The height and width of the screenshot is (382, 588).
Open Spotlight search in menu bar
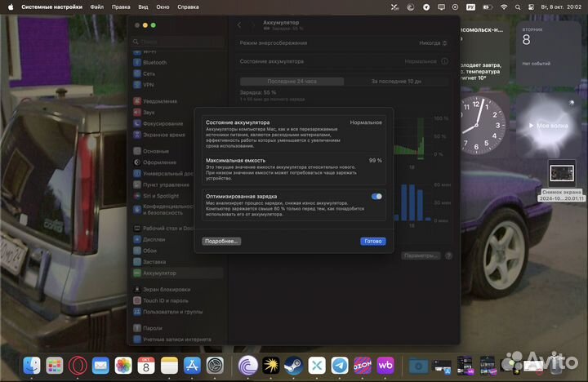tap(518, 7)
